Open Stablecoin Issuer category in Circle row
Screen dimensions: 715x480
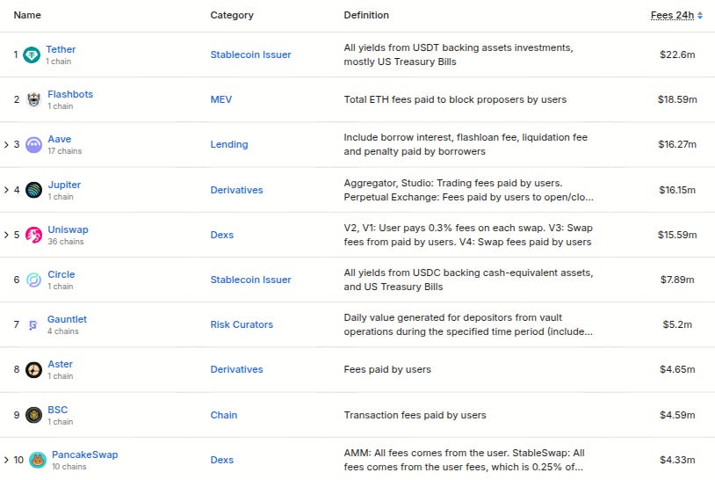click(x=250, y=280)
